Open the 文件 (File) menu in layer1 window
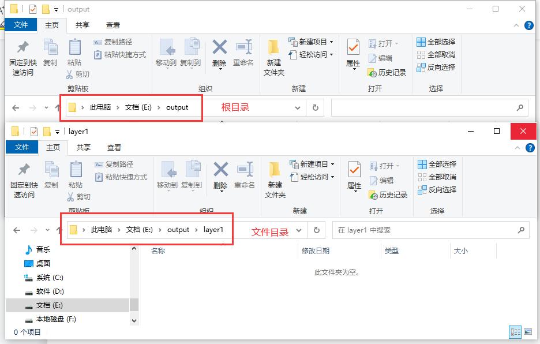 21,147
